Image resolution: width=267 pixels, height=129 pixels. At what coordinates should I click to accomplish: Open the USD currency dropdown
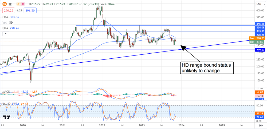(260, 4)
